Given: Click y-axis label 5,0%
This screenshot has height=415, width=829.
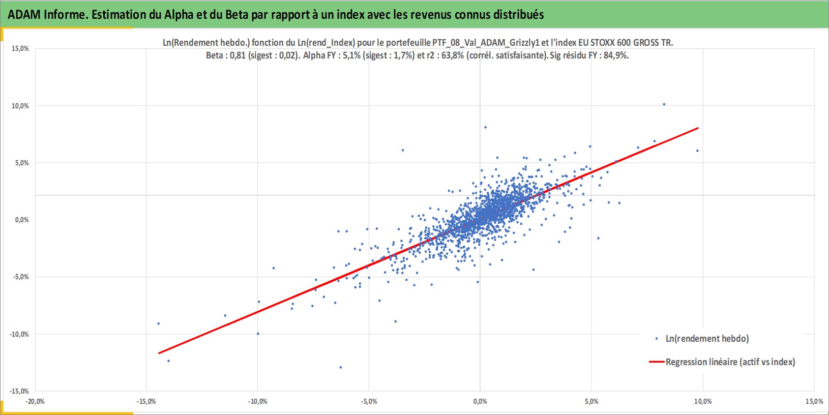Looking at the screenshot, I should [22, 163].
